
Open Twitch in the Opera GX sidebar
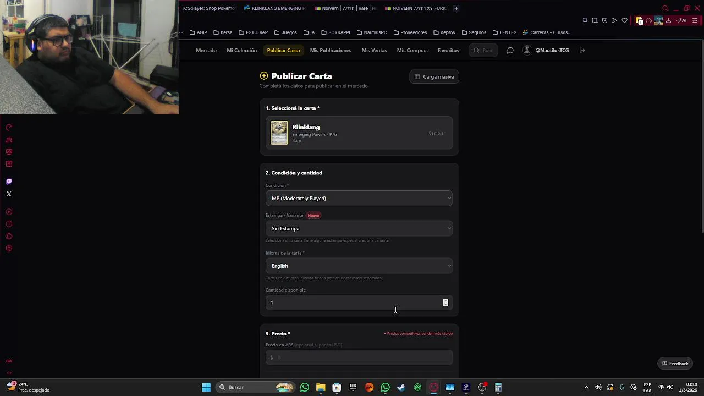9,182
